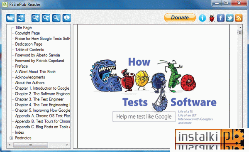Select Copyright Page entry
The width and height of the screenshot is (249, 152).
pos(27,33)
